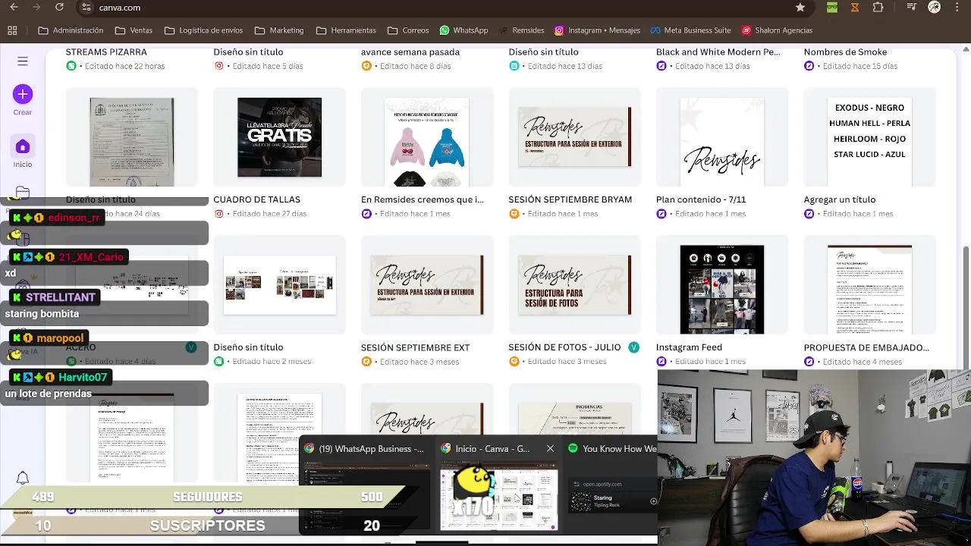Expand the Logística de envíos bookmark folder
The image size is (971, 546).
click(203, 30)
